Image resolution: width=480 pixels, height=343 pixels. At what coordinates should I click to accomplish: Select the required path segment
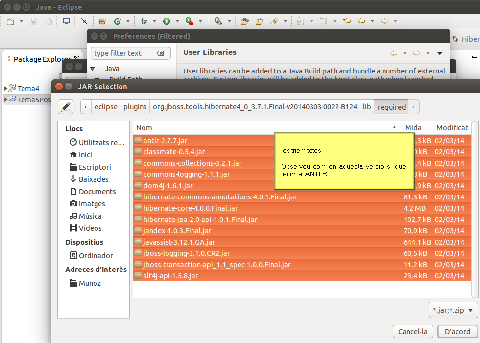click(391, 107)
